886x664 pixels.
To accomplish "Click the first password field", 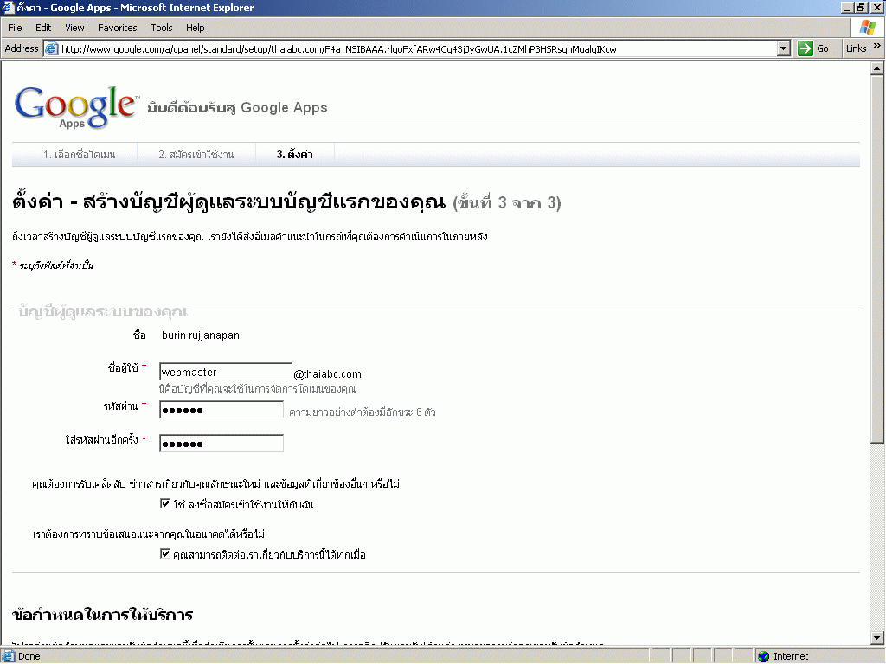I will [221, 410].
